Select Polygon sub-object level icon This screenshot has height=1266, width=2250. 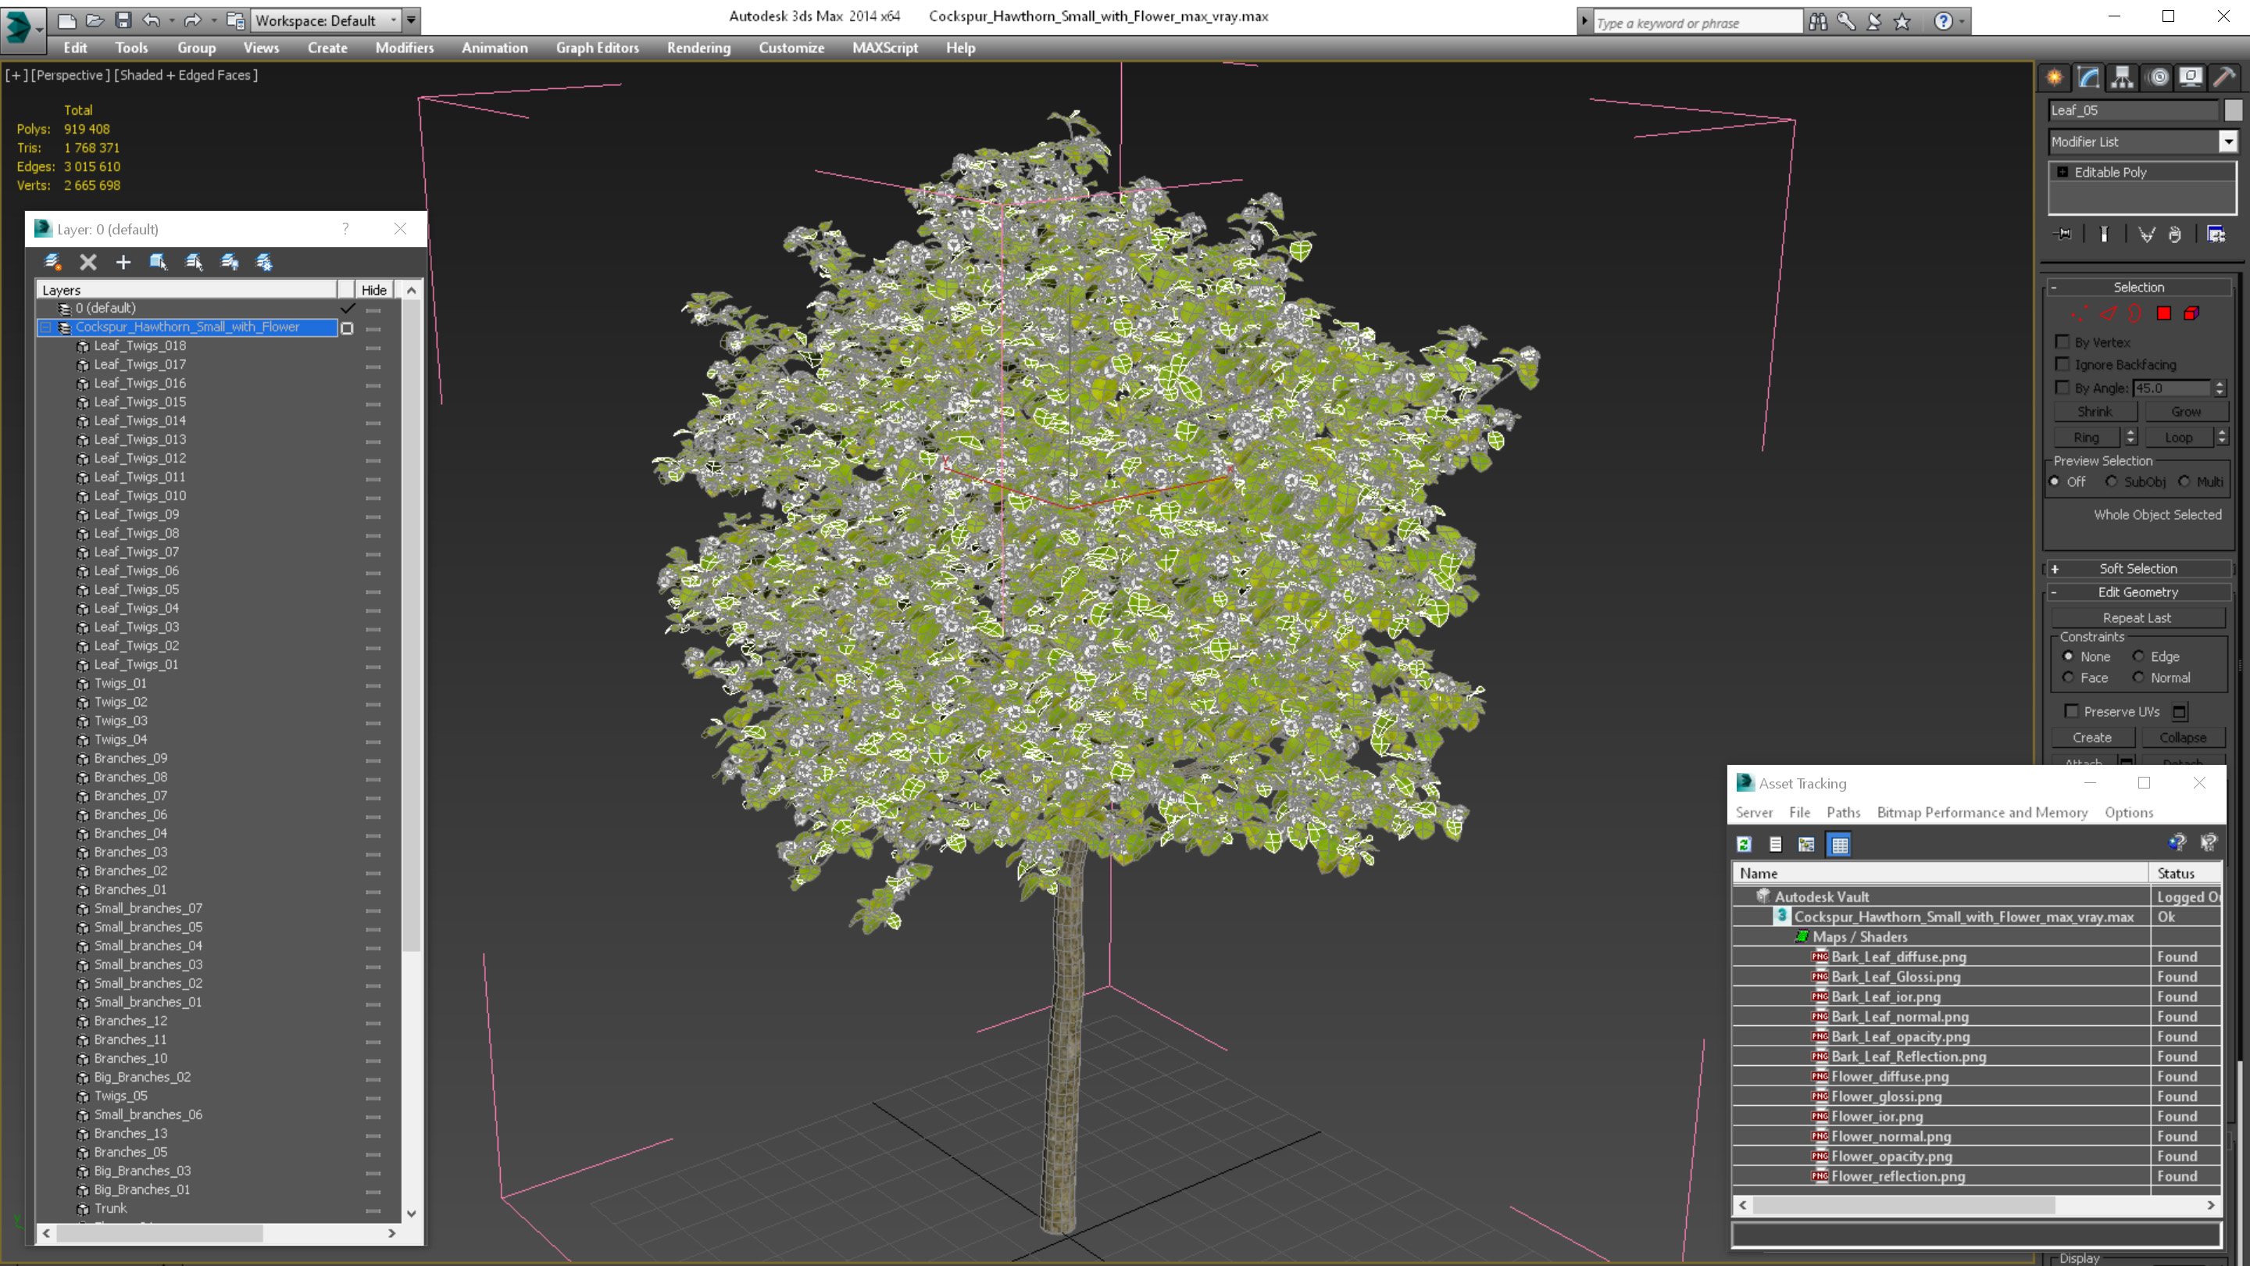(2163, 313)
